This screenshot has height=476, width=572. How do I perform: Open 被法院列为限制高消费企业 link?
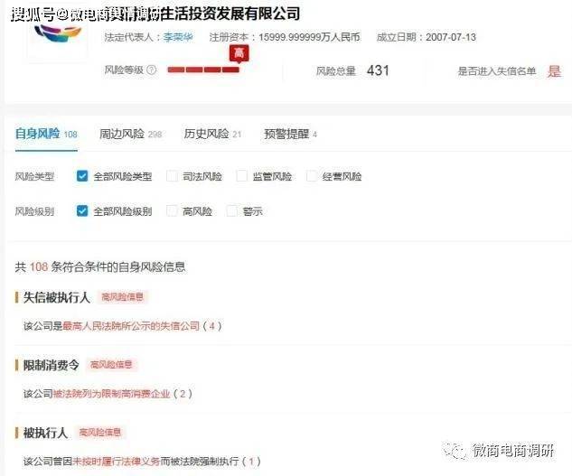coord(112,394)
